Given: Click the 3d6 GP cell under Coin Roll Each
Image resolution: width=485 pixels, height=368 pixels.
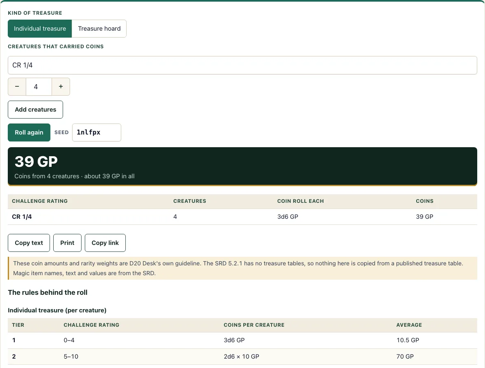Looking at the screenshot, I should pyautogui.click(x=288, y=217).
